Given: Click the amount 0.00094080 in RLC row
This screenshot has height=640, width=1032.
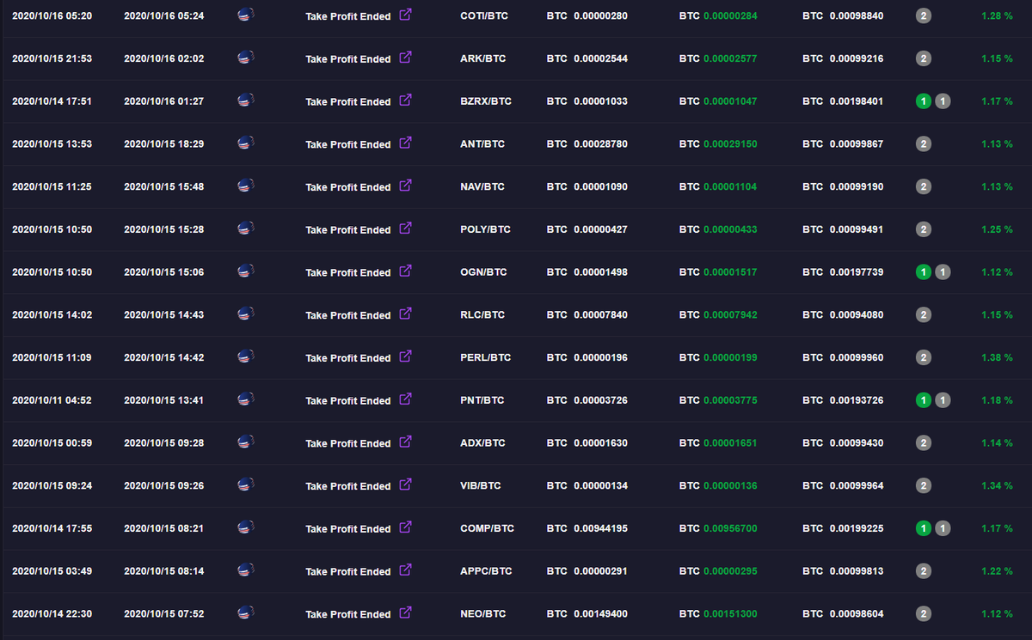Looking at the screenshot, I should (856, 315).
